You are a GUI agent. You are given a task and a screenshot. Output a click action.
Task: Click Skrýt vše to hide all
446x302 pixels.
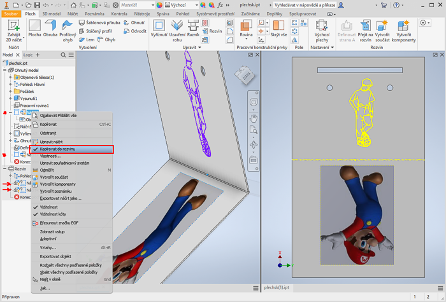278,29
